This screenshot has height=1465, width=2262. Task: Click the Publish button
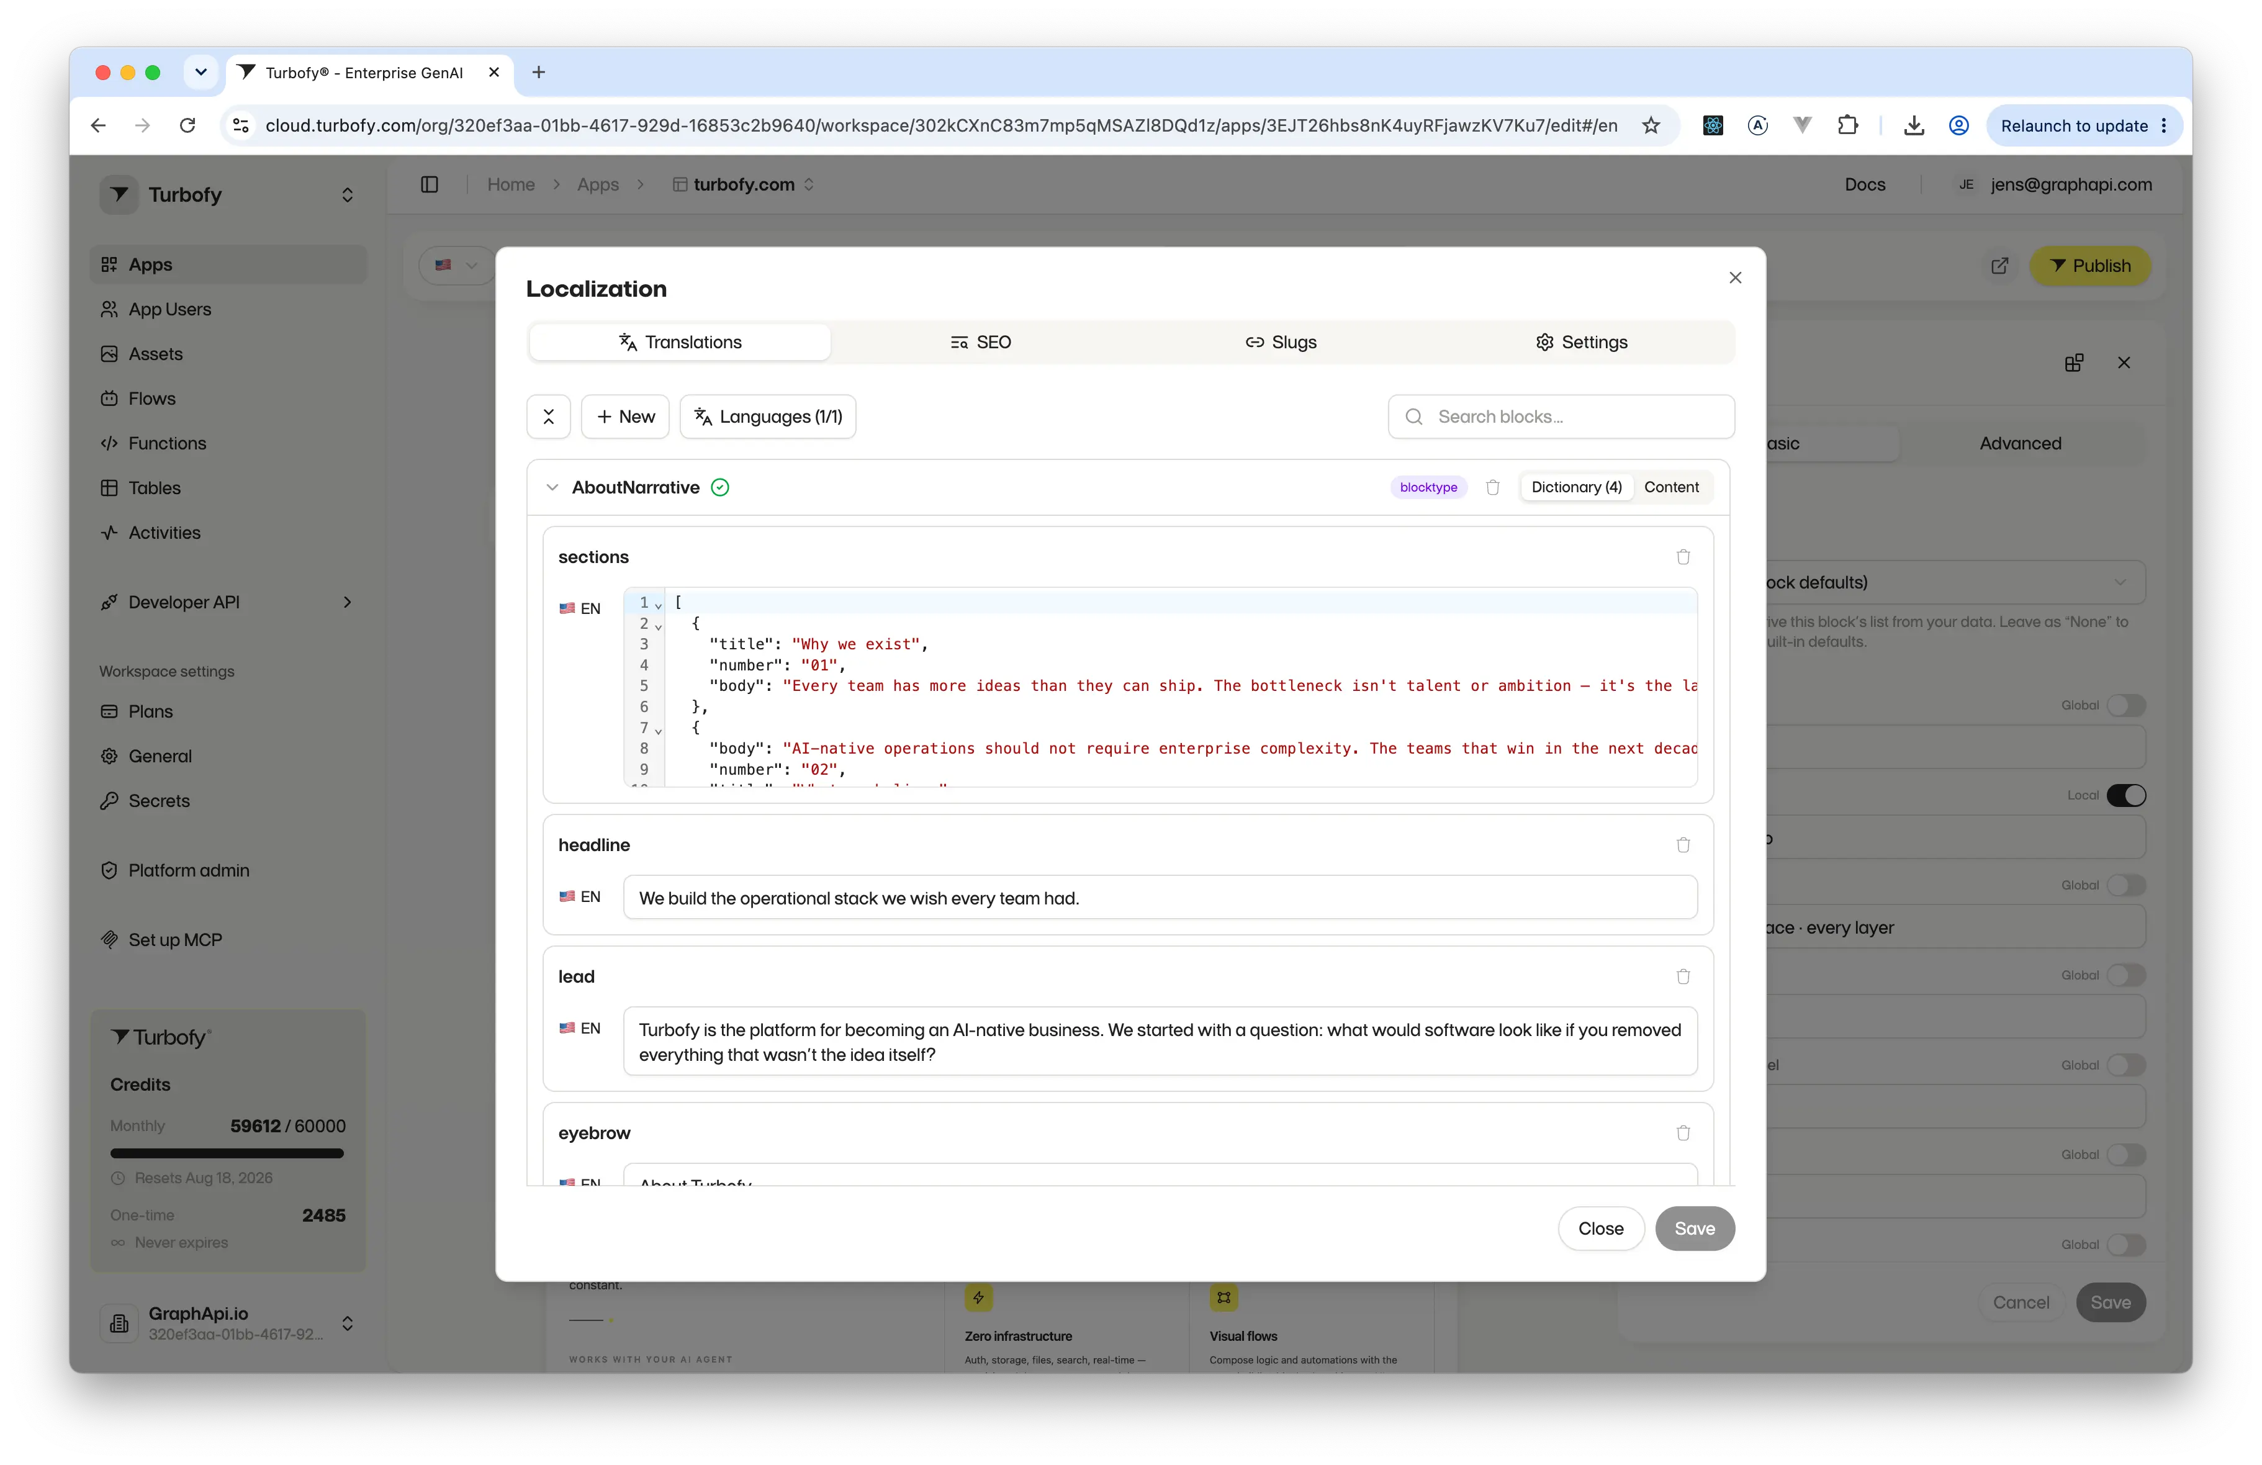[2090, 266]
